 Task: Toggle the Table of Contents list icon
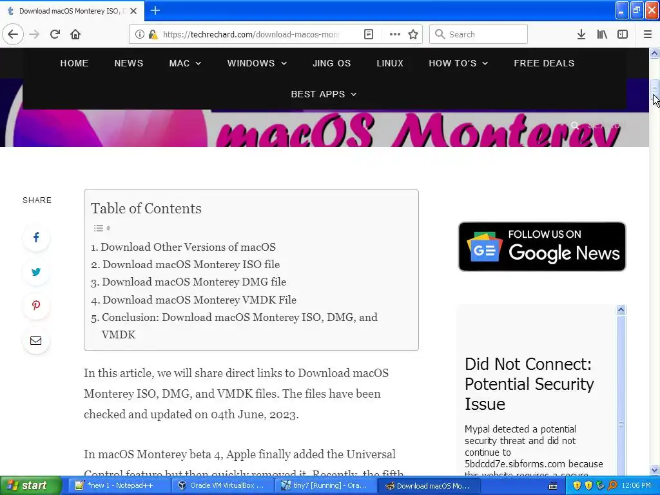(x=101, y=228)
